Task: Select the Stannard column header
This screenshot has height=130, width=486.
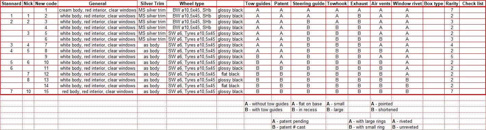Action: [12, 3]
